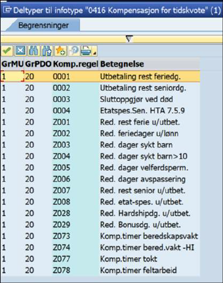
Task: Cancel dialog with the X icon
Action: 21,51
